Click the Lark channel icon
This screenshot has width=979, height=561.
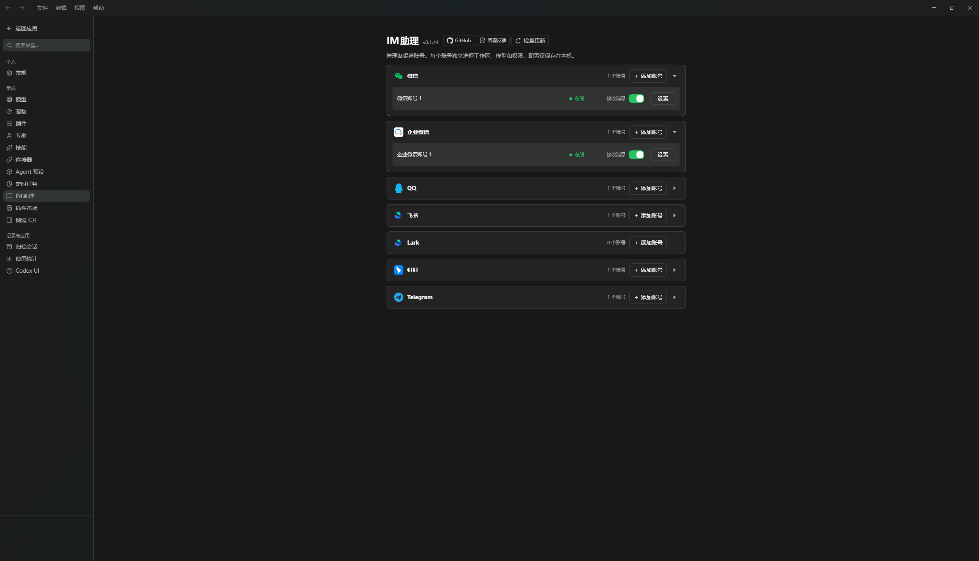[398, 243]
